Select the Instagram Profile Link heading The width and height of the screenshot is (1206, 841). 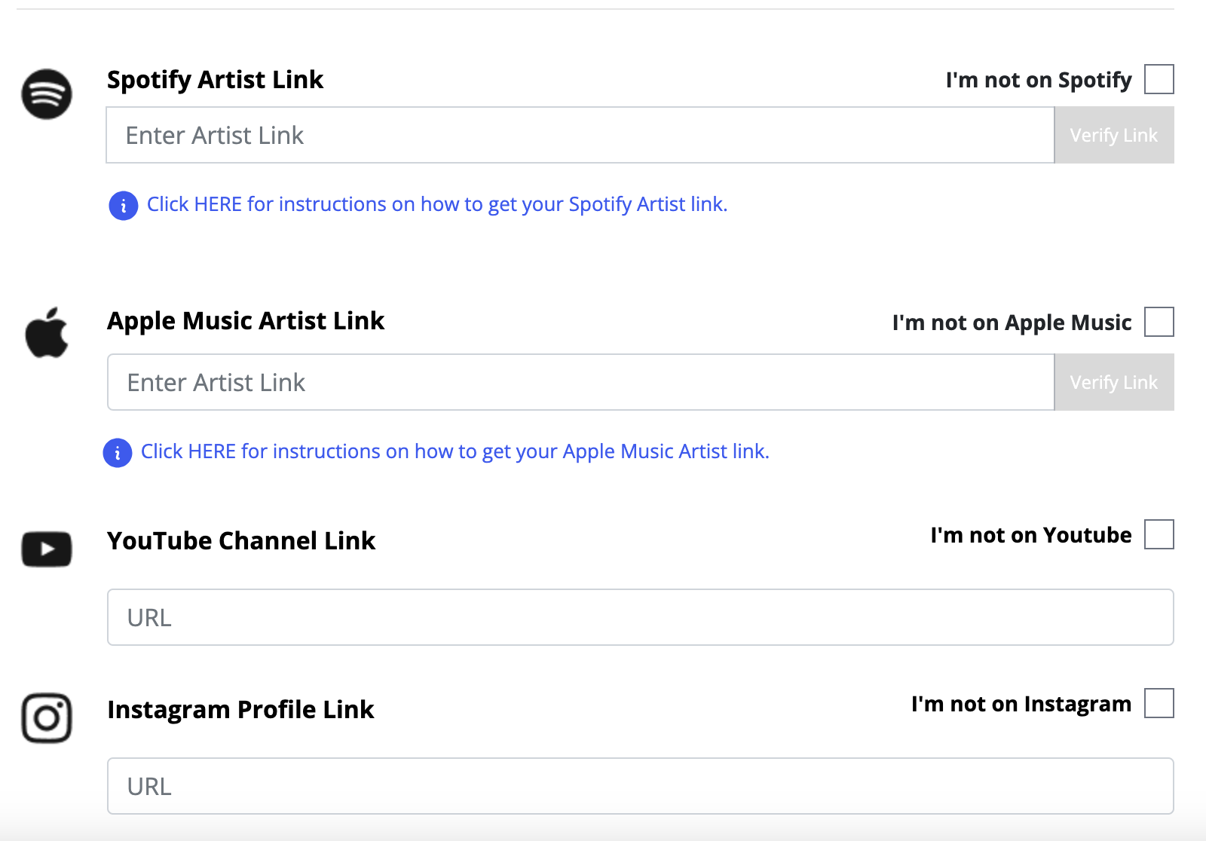coord(240,710)
